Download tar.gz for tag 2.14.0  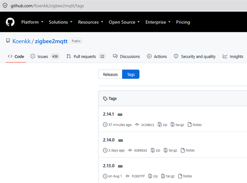coord(171,150)
